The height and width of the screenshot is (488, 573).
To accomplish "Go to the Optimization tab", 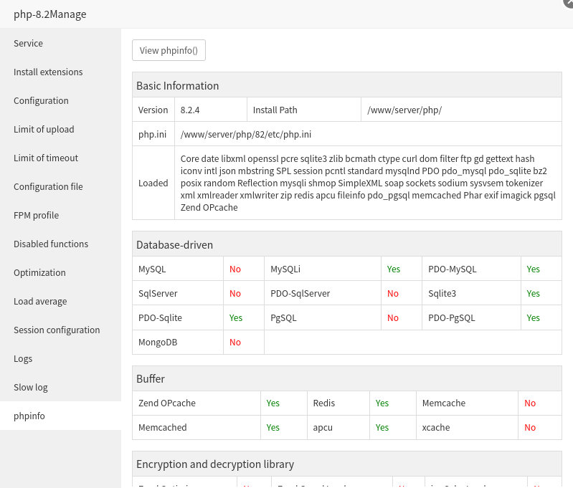I will click(39, 273).
